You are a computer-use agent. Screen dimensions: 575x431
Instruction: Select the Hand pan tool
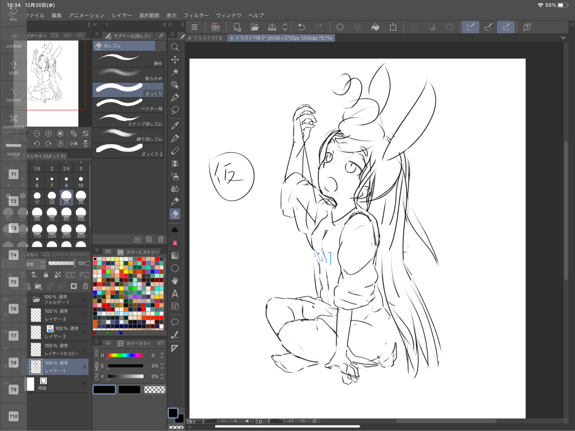[x=175, y=281]
